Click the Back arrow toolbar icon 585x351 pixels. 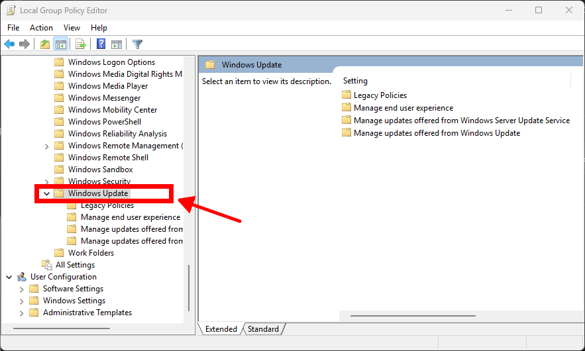(9, 44)
